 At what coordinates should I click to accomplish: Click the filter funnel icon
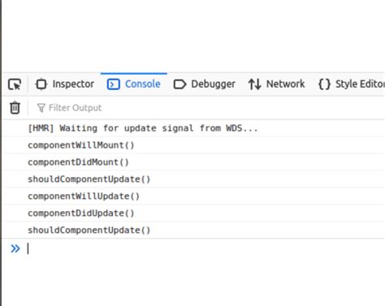pos(41,108)
